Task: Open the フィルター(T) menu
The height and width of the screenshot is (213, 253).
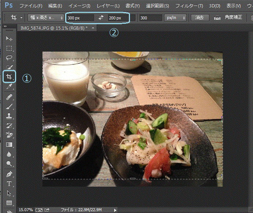Action: (x=189, y=6)
